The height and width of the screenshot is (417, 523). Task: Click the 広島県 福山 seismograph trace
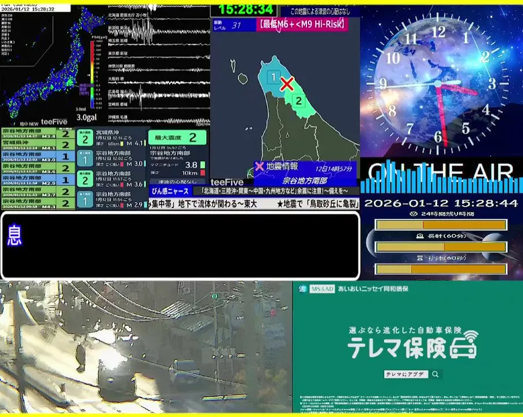coord(159,94)
